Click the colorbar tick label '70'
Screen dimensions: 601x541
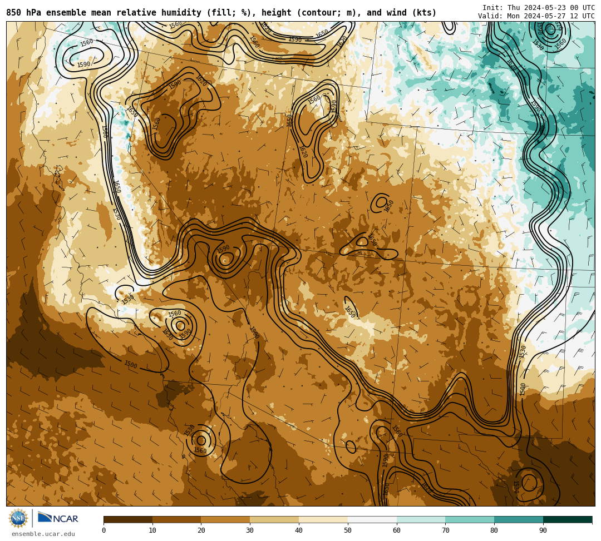point(445,530)
